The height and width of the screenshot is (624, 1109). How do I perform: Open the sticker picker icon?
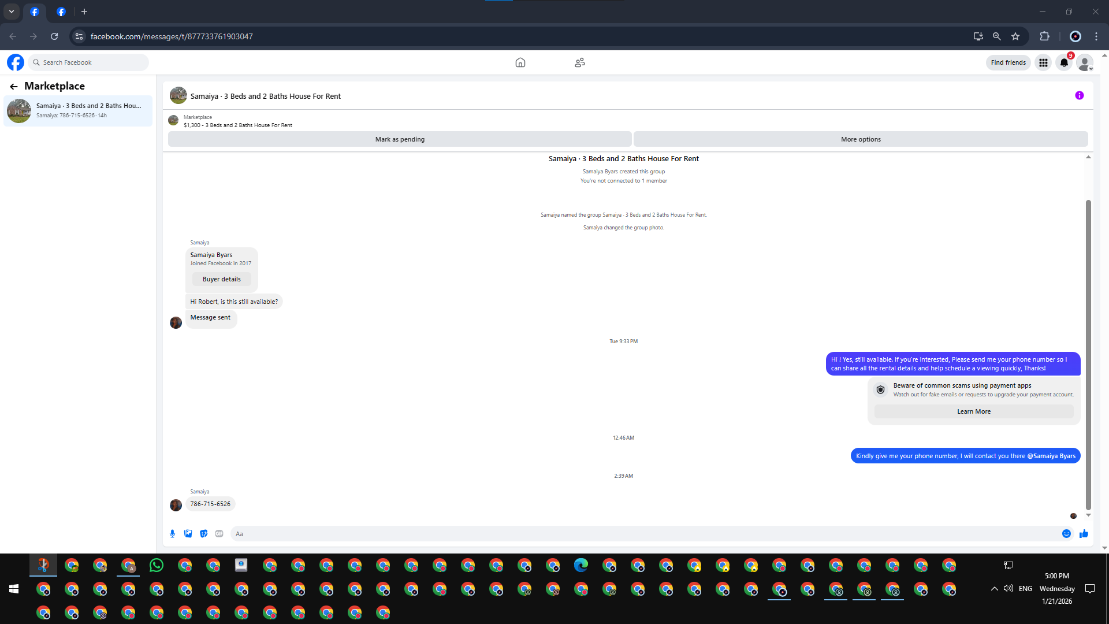click(x=203, y=534)
